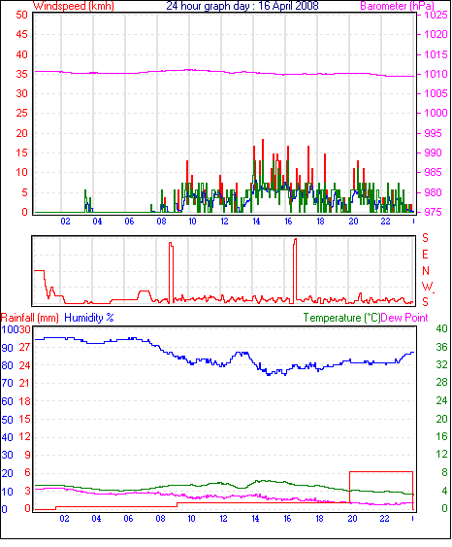Image resolution: width=452 pixels, height=547 pixels.
Task: Click hour 12 on the top graph axis
Action: click(x=224, y=222)
